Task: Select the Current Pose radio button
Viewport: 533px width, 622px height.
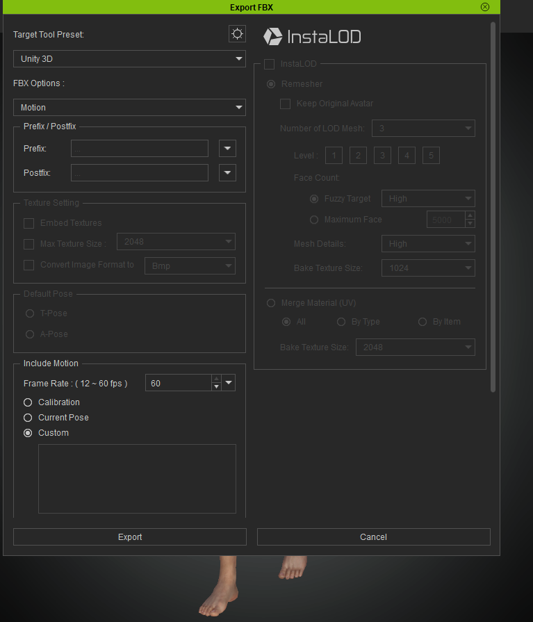Action: click(x=28, y=418)
